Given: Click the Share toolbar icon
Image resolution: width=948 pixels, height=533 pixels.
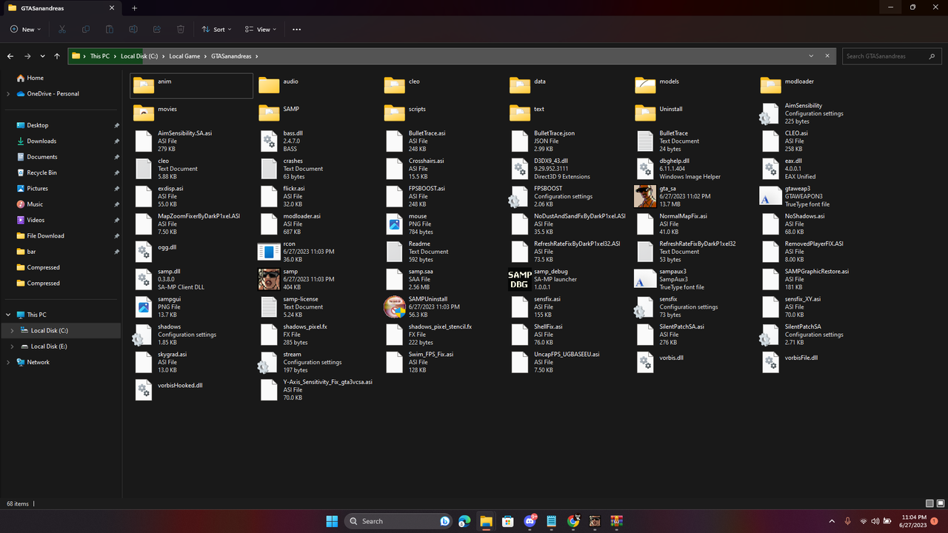Looking at the screenshot, I should [157, 30].
